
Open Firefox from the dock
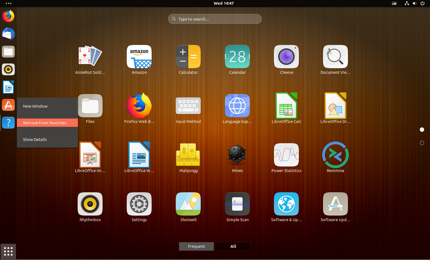coord(8,16)
